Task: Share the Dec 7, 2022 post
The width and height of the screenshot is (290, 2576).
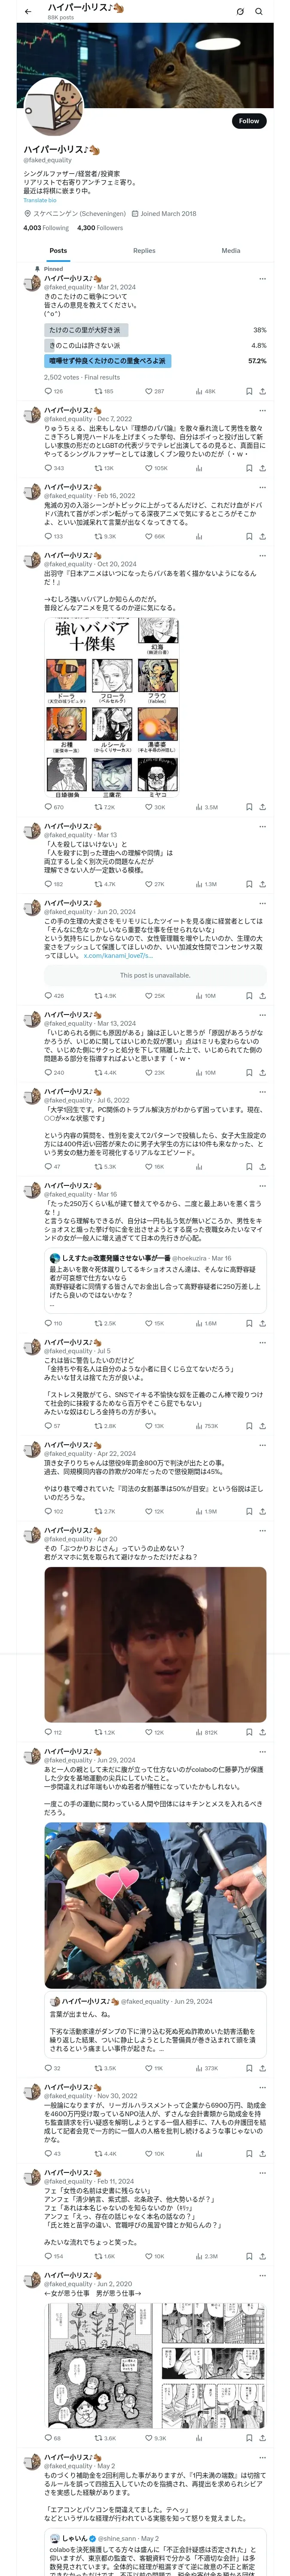Action: tap(262, 467)
